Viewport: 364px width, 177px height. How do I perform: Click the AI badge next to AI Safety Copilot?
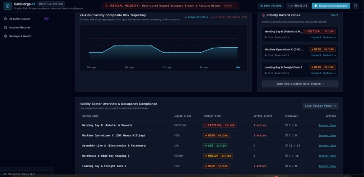pyautogui.click(x=47, y=19)
